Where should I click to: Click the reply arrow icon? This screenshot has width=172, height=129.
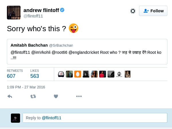point(10,96)
